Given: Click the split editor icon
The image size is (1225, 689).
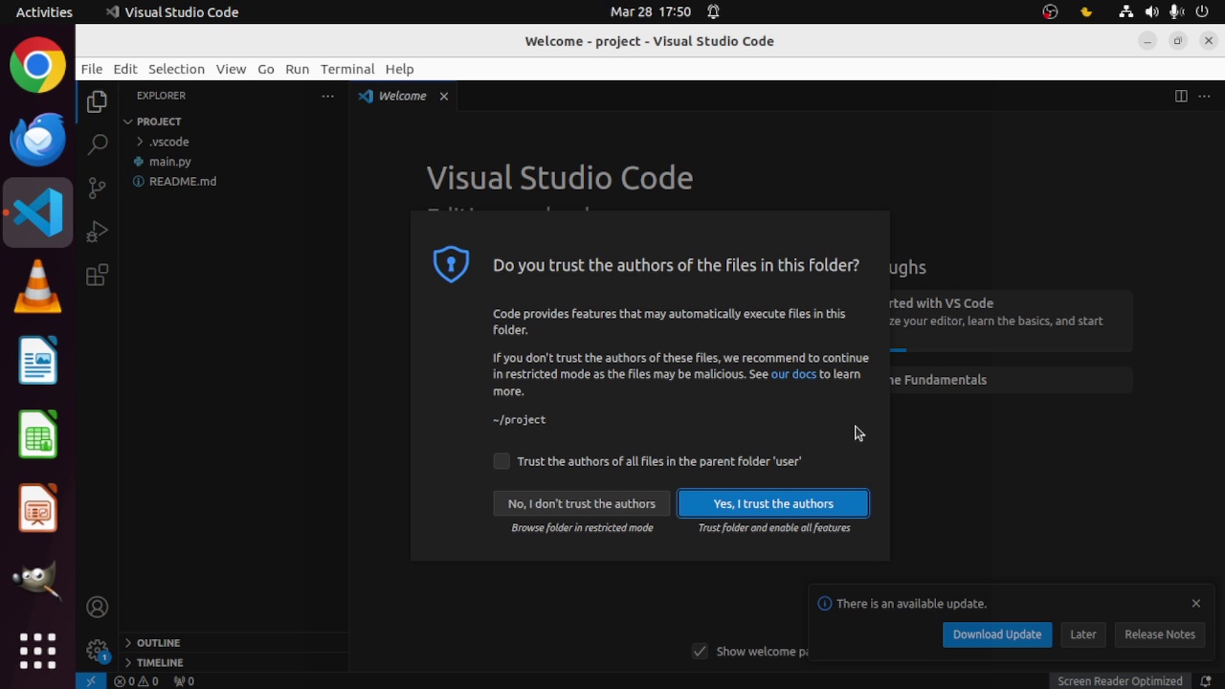Looking at the screenshot, I should pos(1181,96).
